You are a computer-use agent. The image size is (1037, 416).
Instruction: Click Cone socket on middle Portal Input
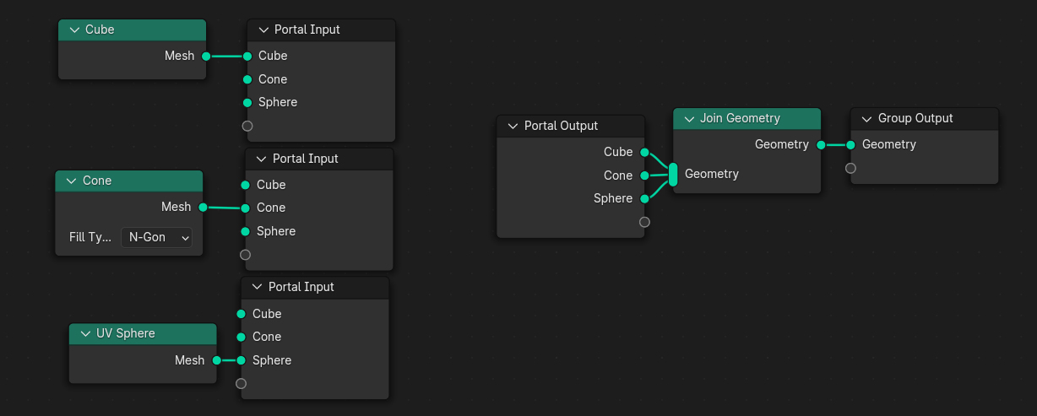(246, 208)
